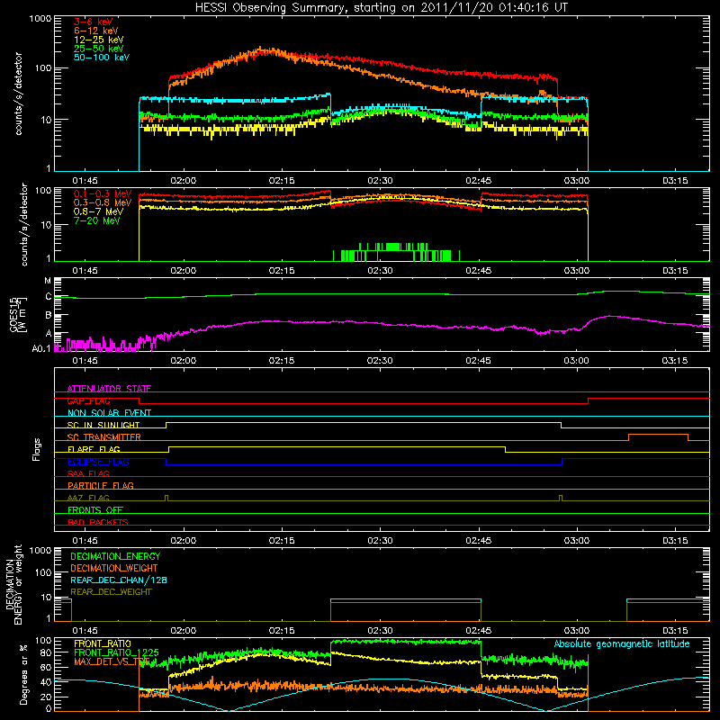Viewport: 720px width, 720px height.
Task: Click 03:00 tick under the Flags panel
Action: (x=577, y=541)
